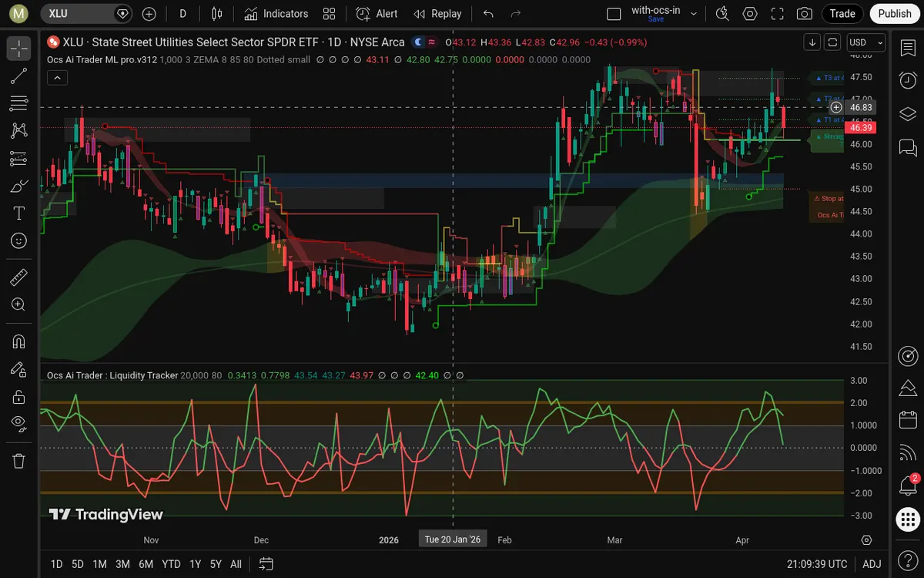Select the 1M date range
Screen dimensions: 924x578
99,564
